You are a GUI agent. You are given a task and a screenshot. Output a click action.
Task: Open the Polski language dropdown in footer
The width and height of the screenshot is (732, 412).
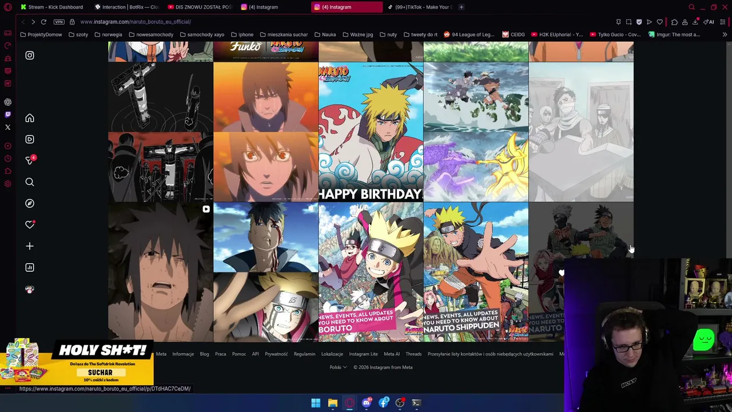coord(338,367)
